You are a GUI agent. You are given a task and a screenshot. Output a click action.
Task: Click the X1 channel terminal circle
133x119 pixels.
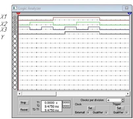(x=15, y=18)
